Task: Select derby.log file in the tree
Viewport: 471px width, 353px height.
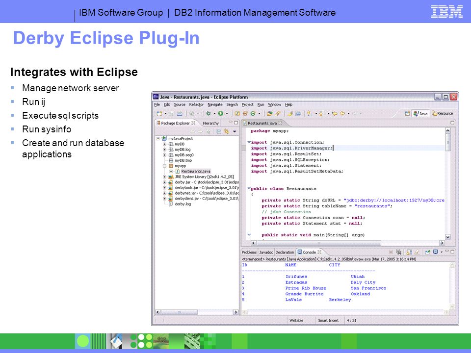Action: coord(183,204)
